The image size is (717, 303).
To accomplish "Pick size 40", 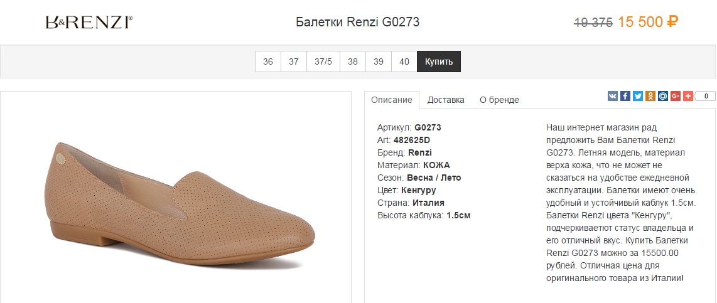I will pos(404,61).
